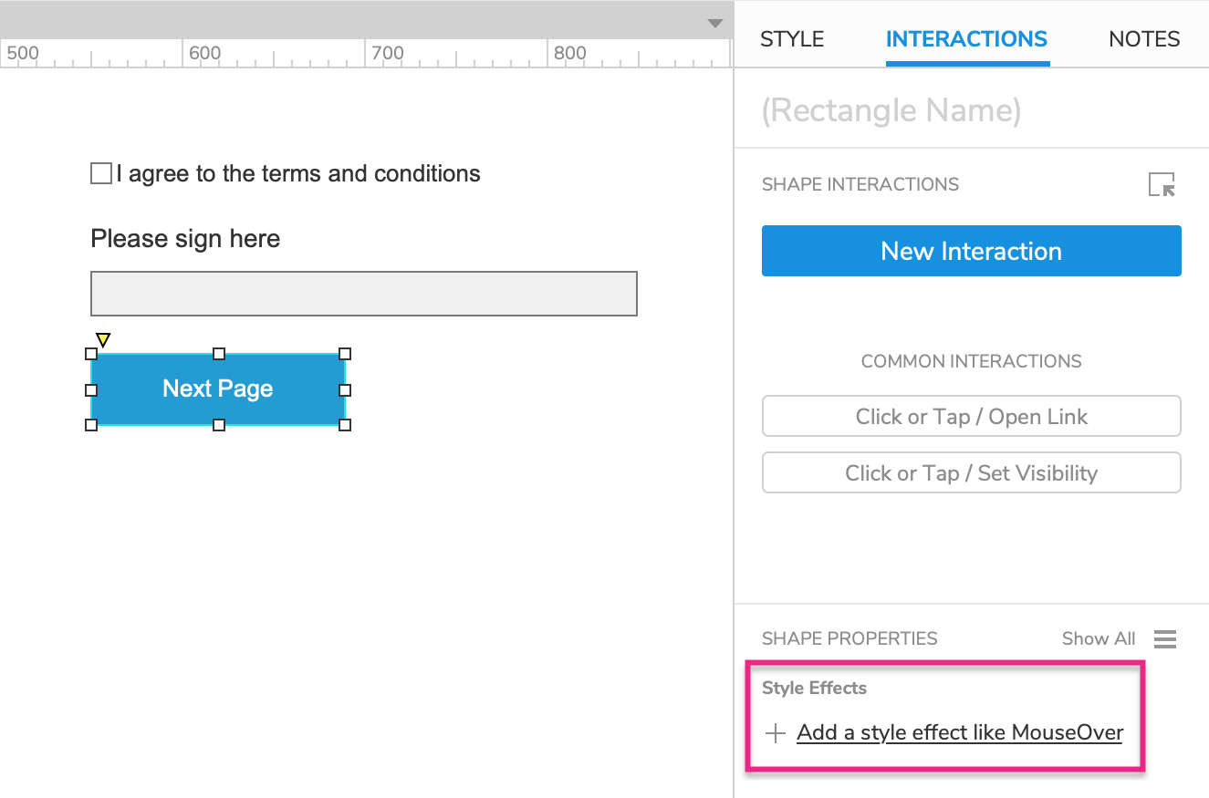
Task: Click the yellow triangle handle above Next Page
Action: [x=103, y=340]
